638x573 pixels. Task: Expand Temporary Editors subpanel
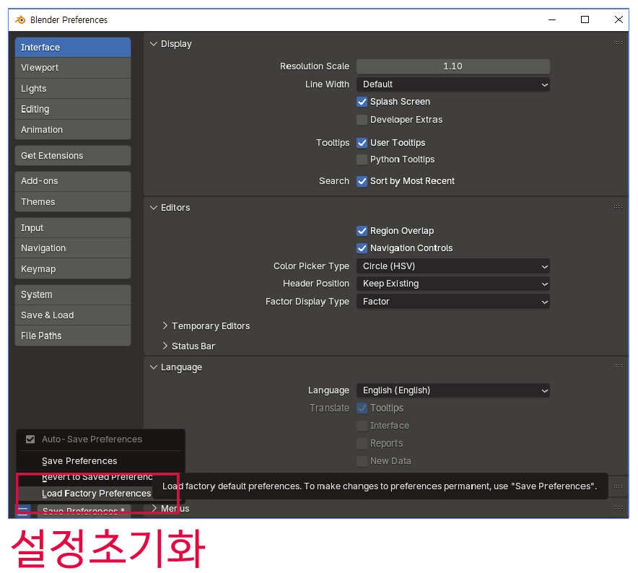click(165, 325)
